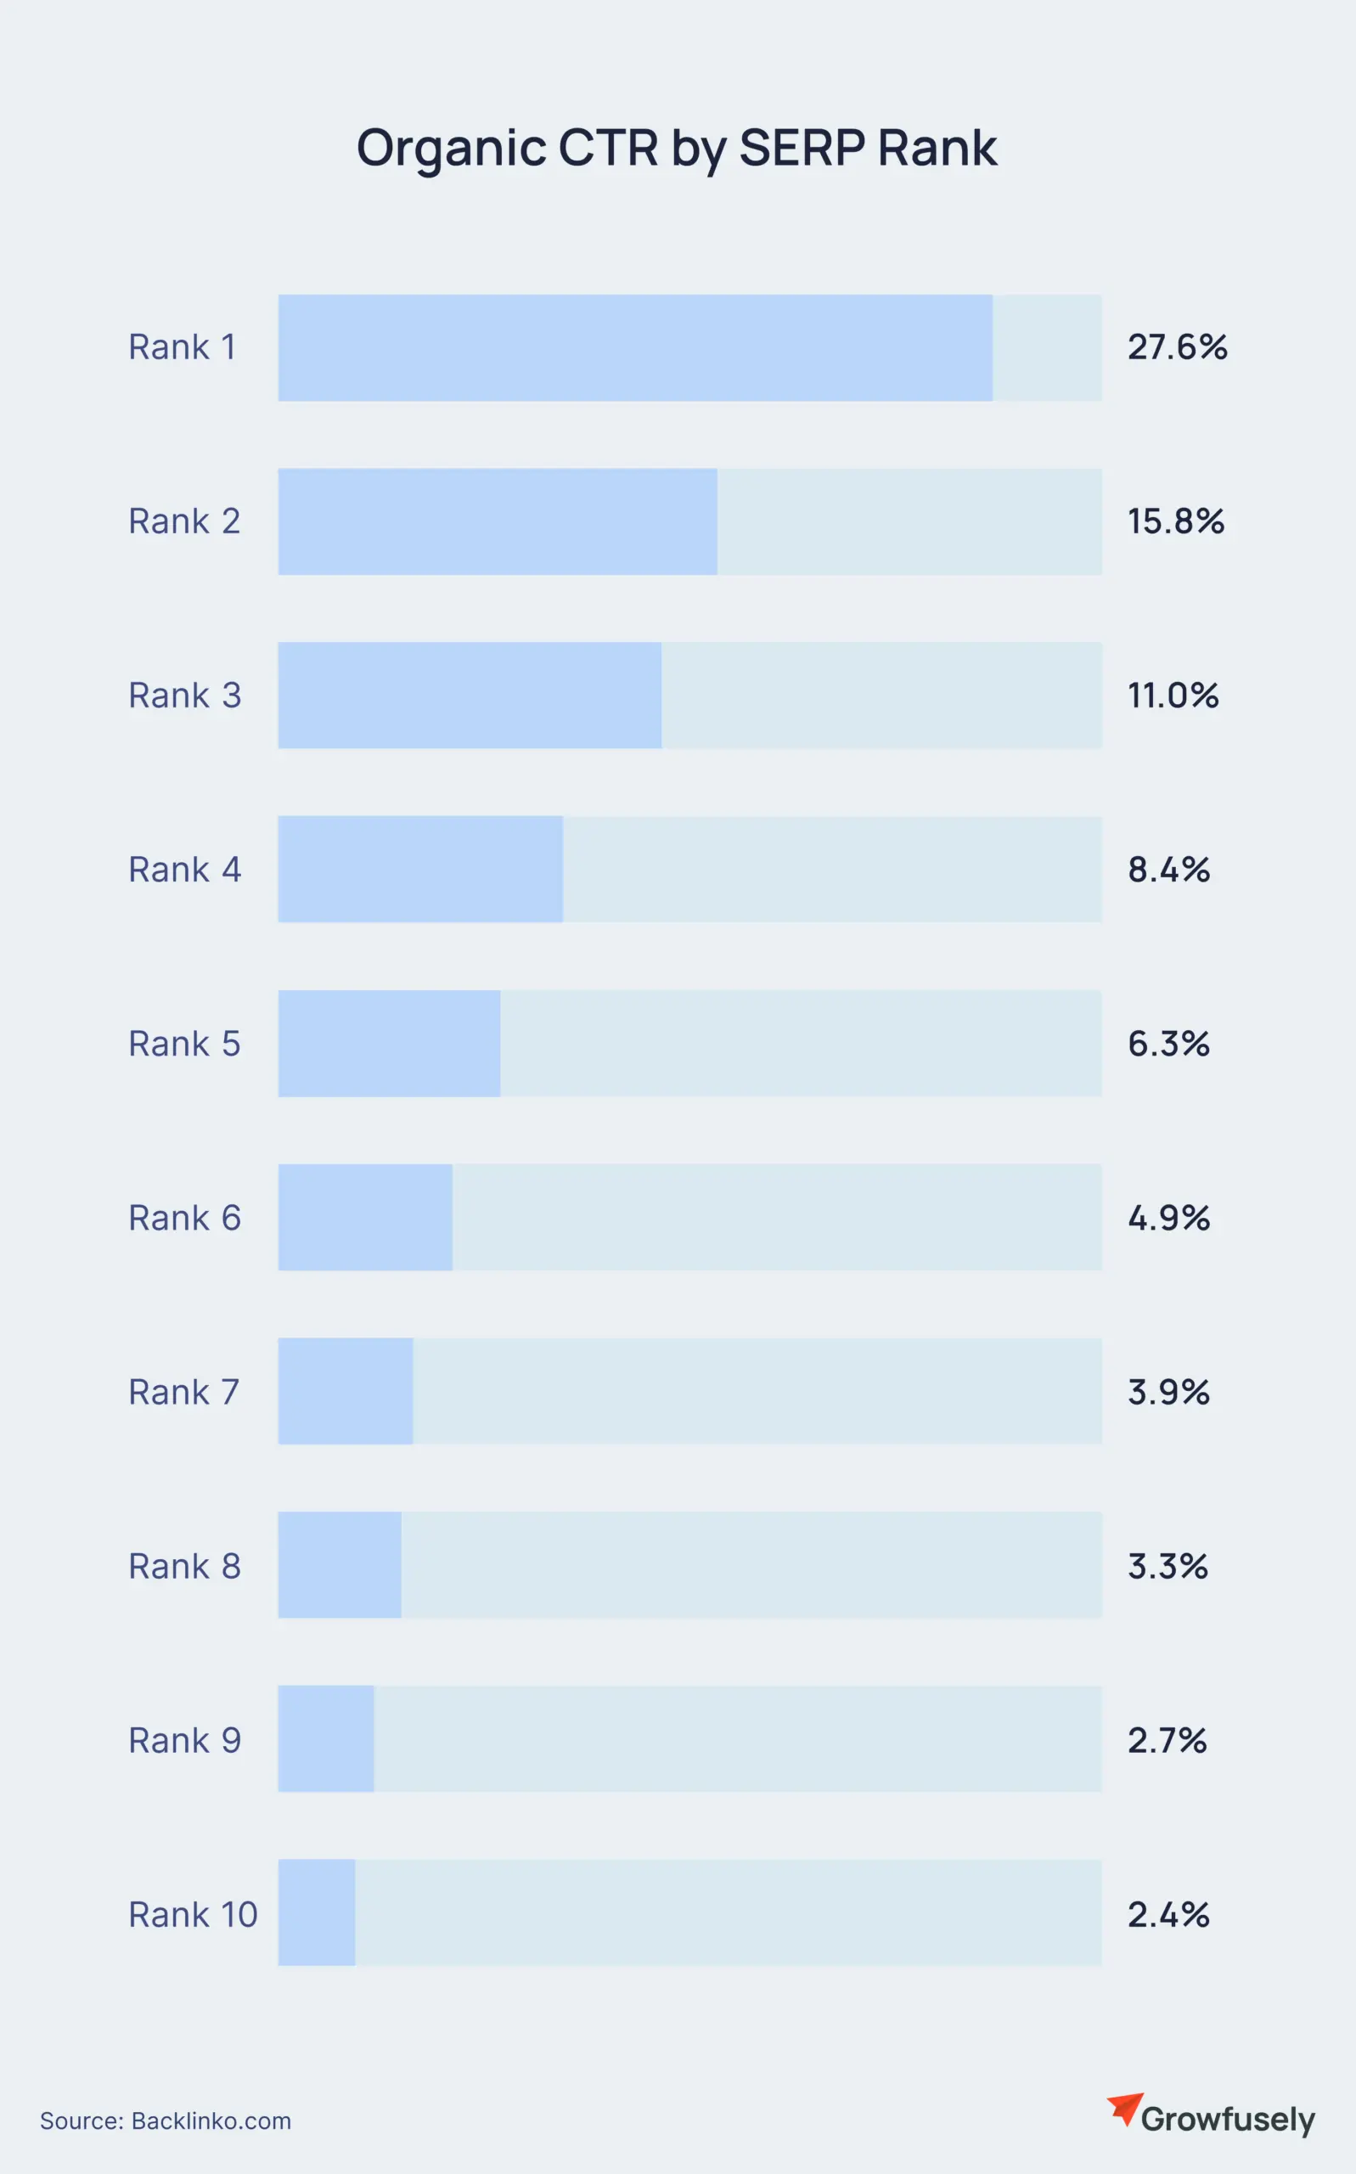1356x2174 pixels.
Task: Click the "Rank 7" label
Action: tap(184, 1392)
